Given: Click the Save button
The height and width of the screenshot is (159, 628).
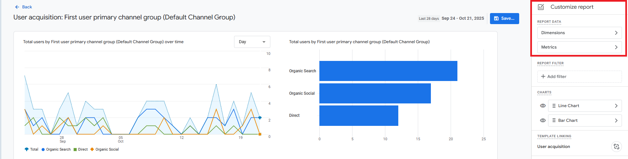Looking at the screenshot, I should [x=504, y=19].
